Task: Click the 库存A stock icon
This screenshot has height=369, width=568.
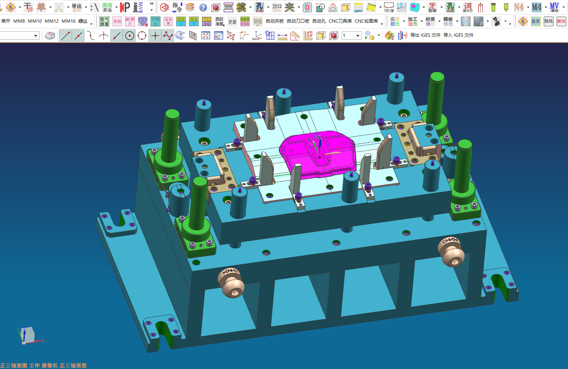Action: click(181, 21)
